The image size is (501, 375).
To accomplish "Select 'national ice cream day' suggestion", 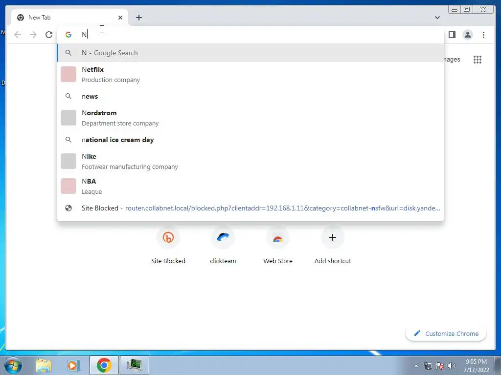I will click(250, 140).
